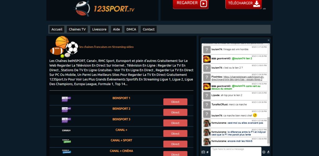
Task: Click TunaNoCRust's placeholder avatar
Action: pyautogui.click(x=207, y=105)
